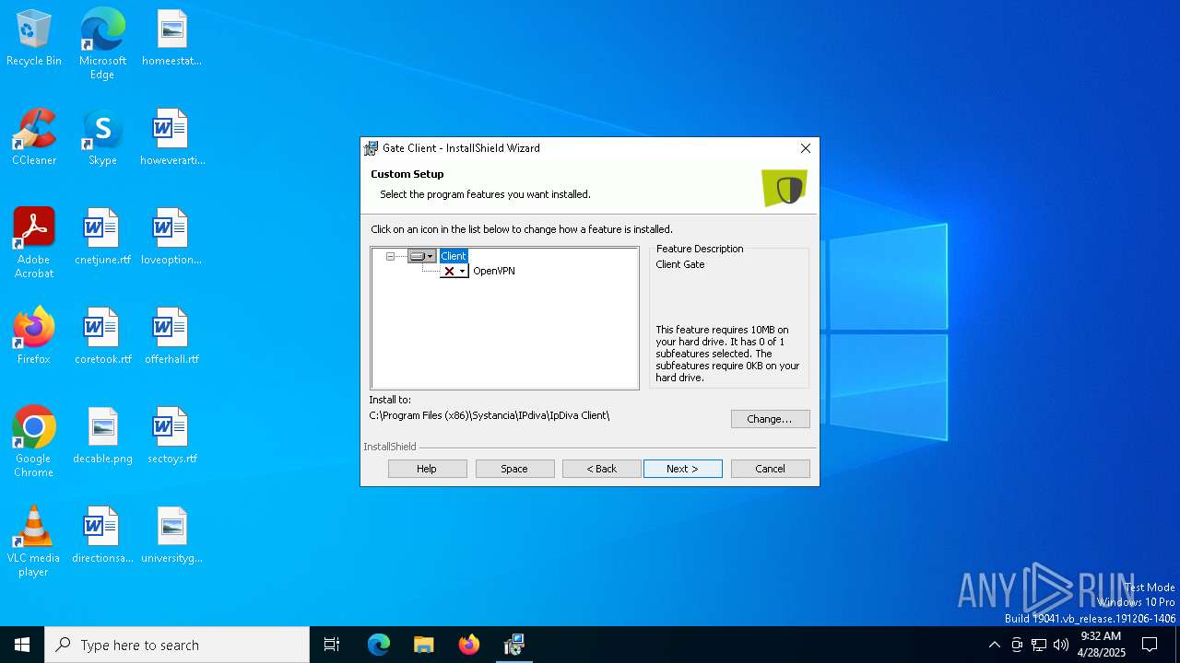Open the Client feature install dropdown icon
Screen dimensions: 1180x663
(421, 256)
